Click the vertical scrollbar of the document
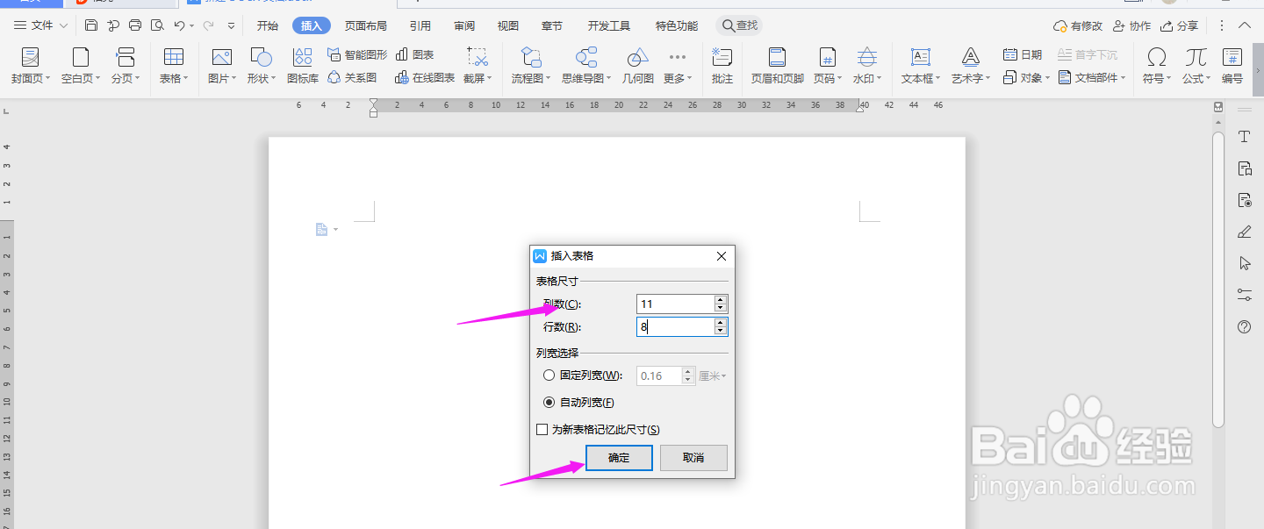Screen dimensions: 1264x529 (x=1217, y=281)
